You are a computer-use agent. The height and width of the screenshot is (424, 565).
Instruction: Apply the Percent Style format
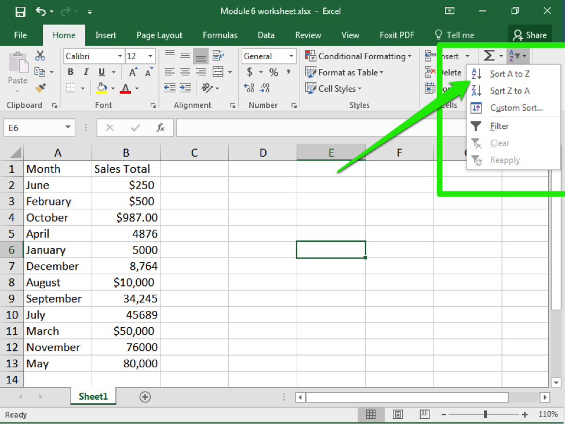[x=274, y=73]
